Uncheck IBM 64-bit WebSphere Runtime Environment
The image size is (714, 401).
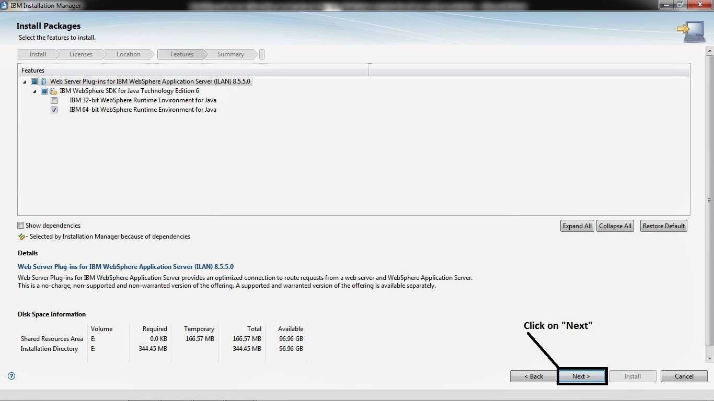point(54,110)
